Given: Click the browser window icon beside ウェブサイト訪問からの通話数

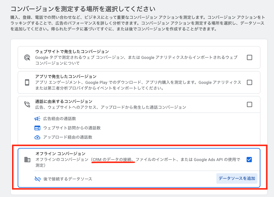Looking at the screenshot, I should (x=37, y=128).
